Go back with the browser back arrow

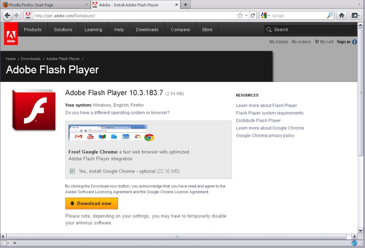click(x=8, y=15)
